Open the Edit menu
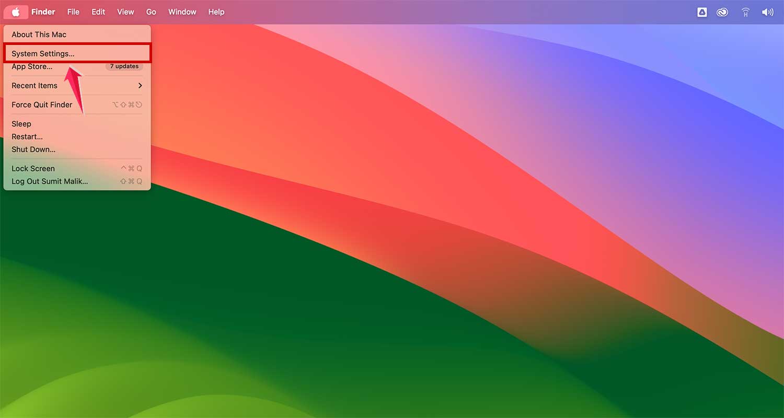Image resolution: width=784 pixels, height=418 pixels. [x=98, y=12]
